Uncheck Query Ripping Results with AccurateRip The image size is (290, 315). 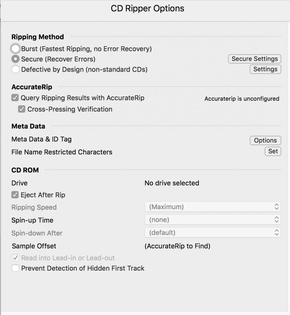coord(15,98)
